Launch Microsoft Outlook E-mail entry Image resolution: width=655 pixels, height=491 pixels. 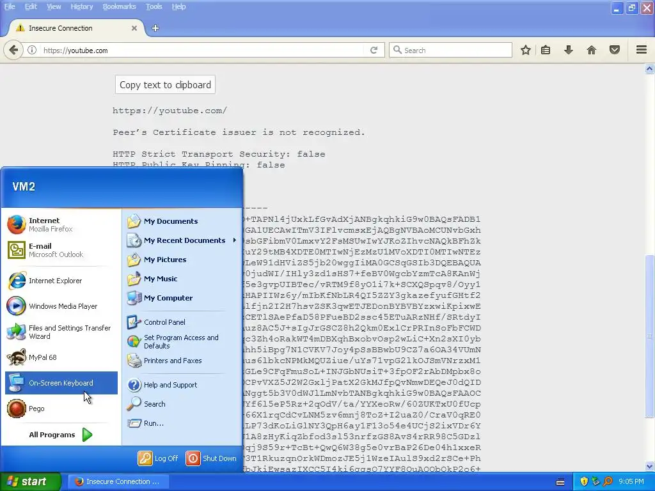click(x=61, y=250)
